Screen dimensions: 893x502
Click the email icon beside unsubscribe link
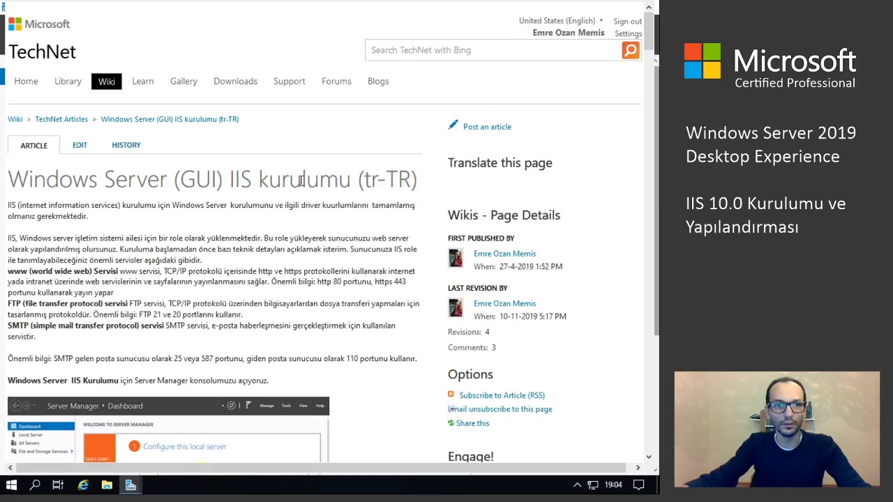point(451,409)
